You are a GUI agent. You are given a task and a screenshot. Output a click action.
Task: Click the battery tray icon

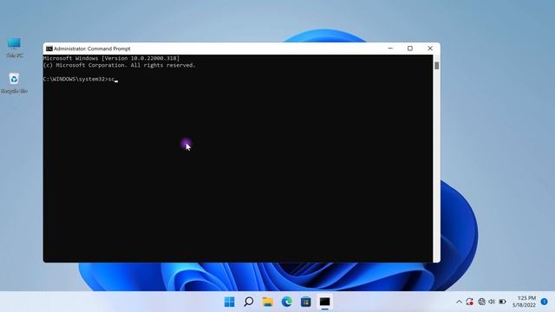(502, 302)
